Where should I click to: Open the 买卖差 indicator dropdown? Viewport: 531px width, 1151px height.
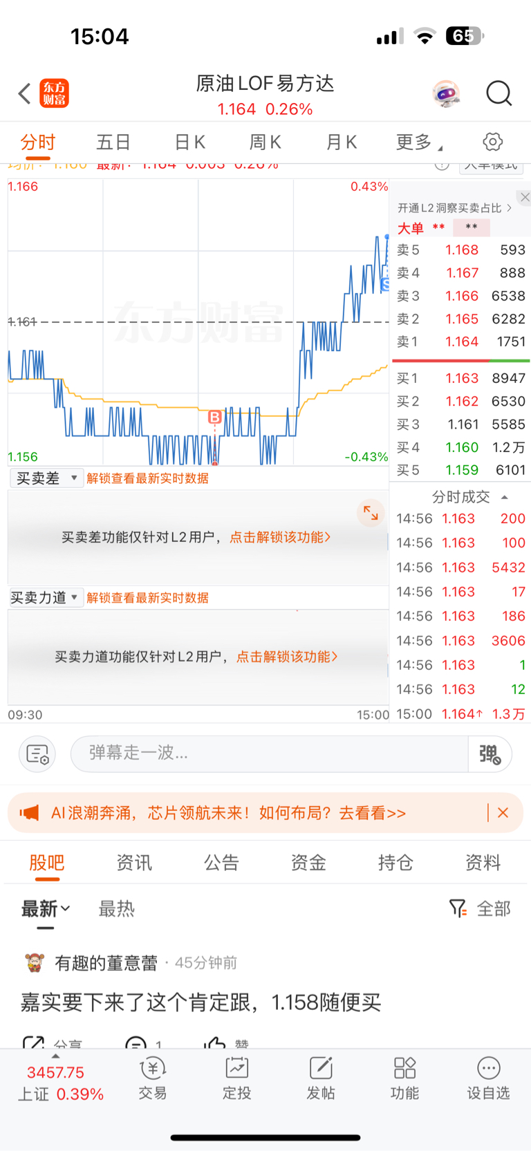[x=46, y=478]
